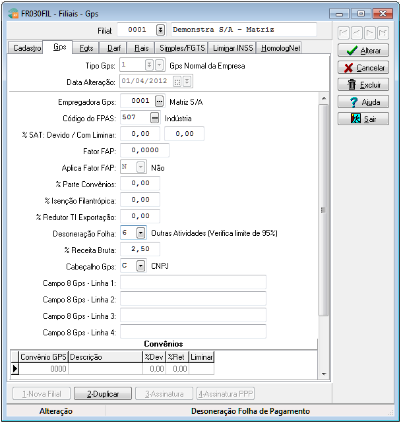This screenshot has width=401, height=423.
Task: Click the Demonstra S/A - Matriz name field
Action: tap(244, 30)
